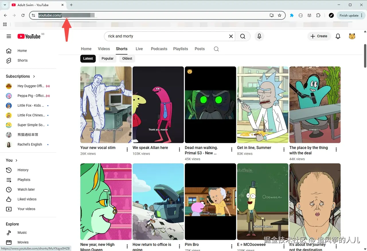The image size is (367, 251).
Task: Switch to the Posts tab
Action: pyautogui.click(x=200, y=49)
